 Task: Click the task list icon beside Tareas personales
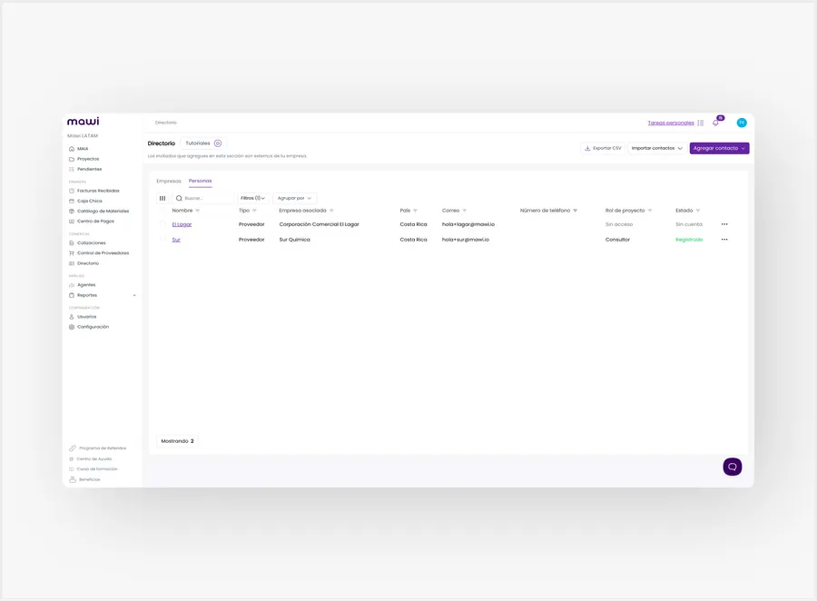tap(700, 123)
